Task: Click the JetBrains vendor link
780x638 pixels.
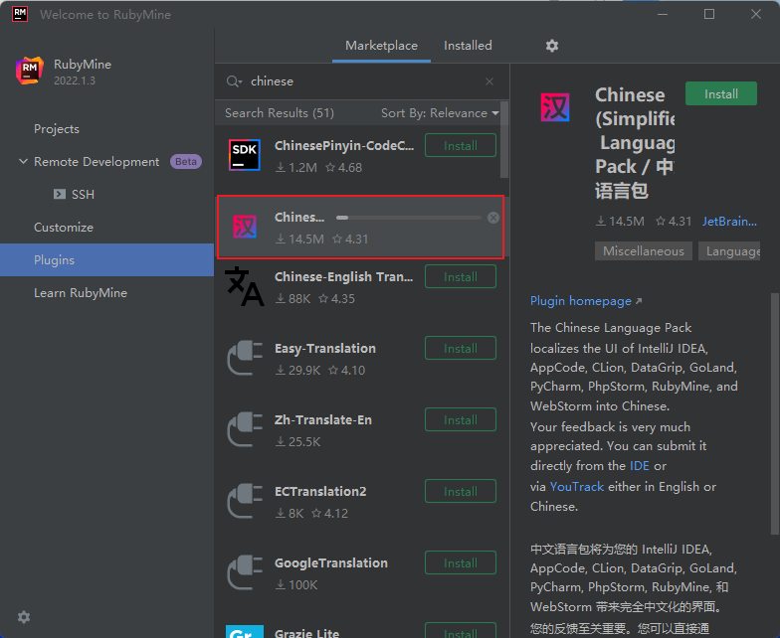Action: (729, 222)
